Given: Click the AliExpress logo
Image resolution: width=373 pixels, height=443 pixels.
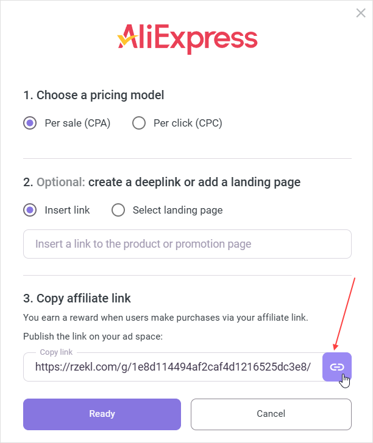Looking at the screenshot, I should click(x=187, y=38).
